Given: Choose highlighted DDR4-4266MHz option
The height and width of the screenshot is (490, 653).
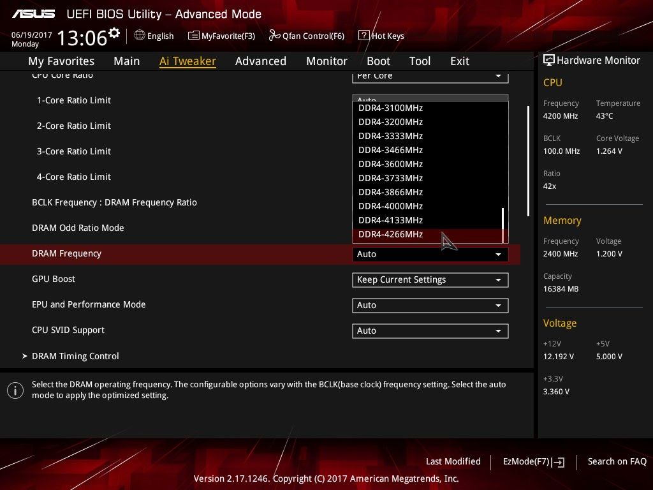Looking at the screenshot, I should 427,235.
